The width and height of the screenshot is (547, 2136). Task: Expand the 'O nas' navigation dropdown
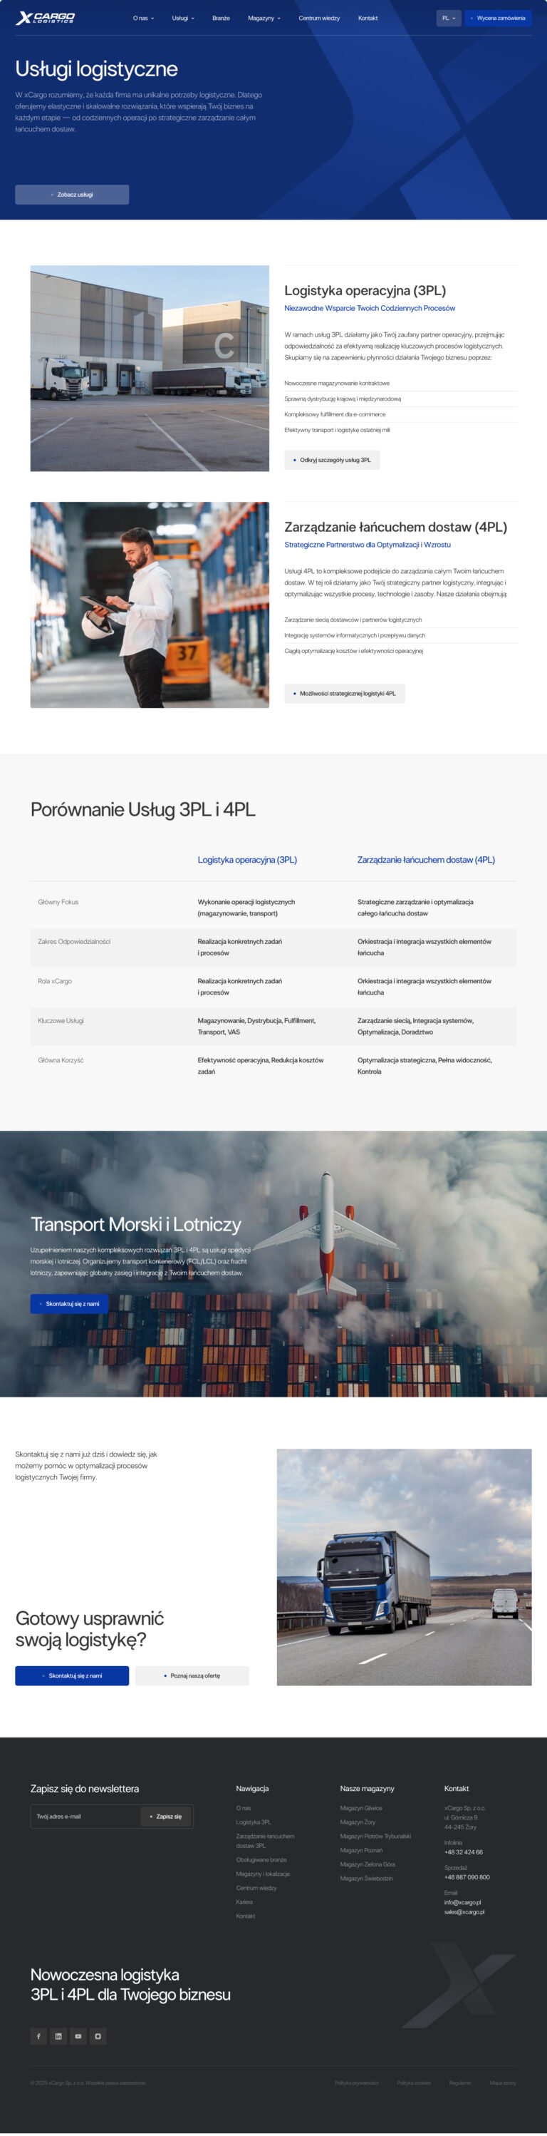(143, 19)
